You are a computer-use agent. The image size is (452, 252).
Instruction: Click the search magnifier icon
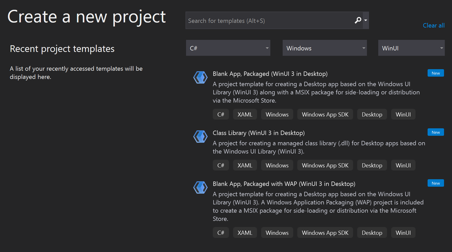pyautogui.click(x=358, y=20)
